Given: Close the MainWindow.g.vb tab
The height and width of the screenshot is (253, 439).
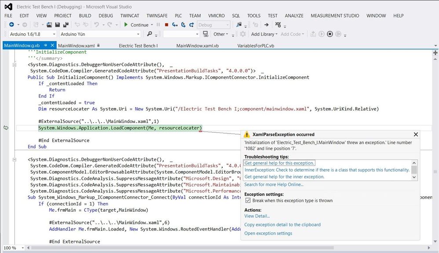Looking at the screenshot, I should tap(52, 45).
